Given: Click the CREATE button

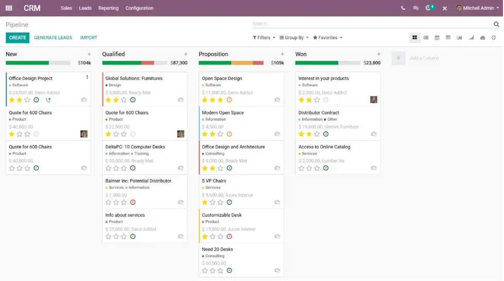Looking at the screenshot, I should coord(18,38).
